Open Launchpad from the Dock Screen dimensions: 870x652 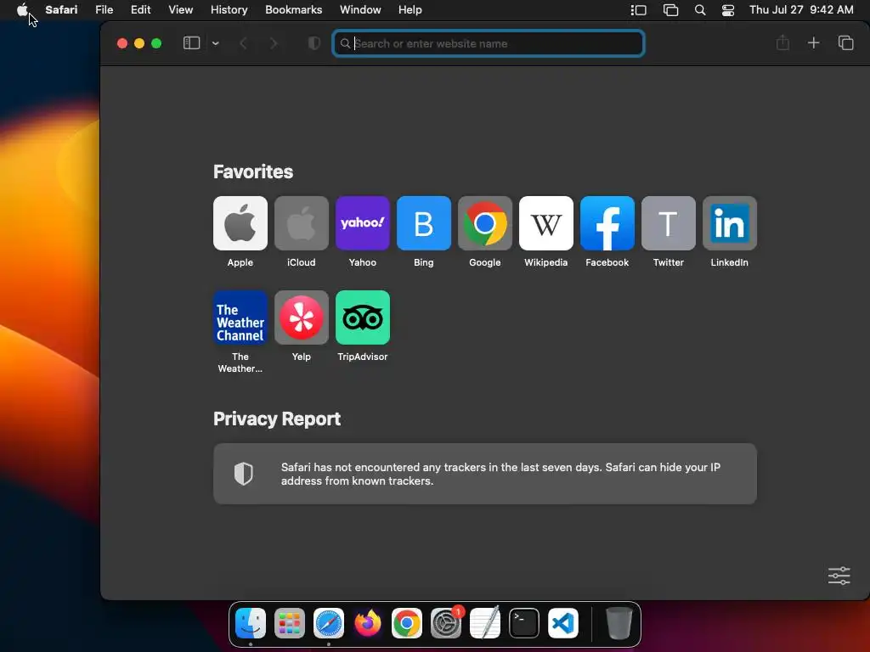click(x=289, y=622)
